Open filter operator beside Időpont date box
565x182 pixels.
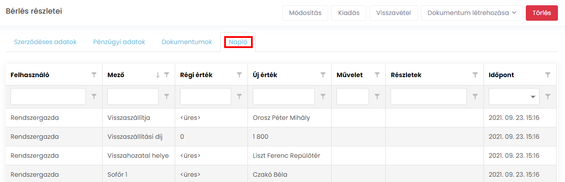click(x=548, y=97)
